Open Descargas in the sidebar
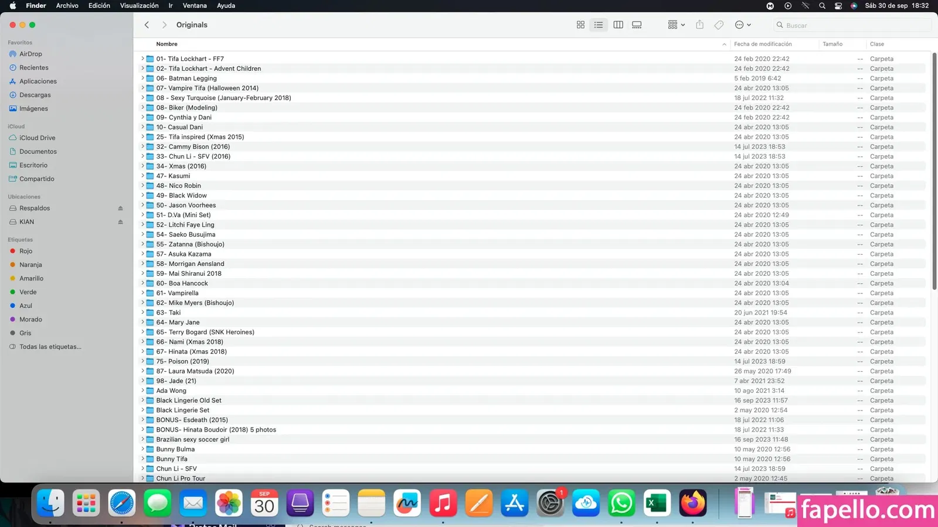Image resolution: width=938 pixels, height=527 pixels. (x=35, y=95)
